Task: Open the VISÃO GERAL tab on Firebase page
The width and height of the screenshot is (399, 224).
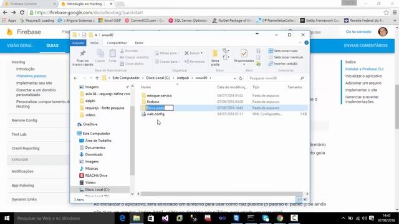Action: click(x=19, y=45)
